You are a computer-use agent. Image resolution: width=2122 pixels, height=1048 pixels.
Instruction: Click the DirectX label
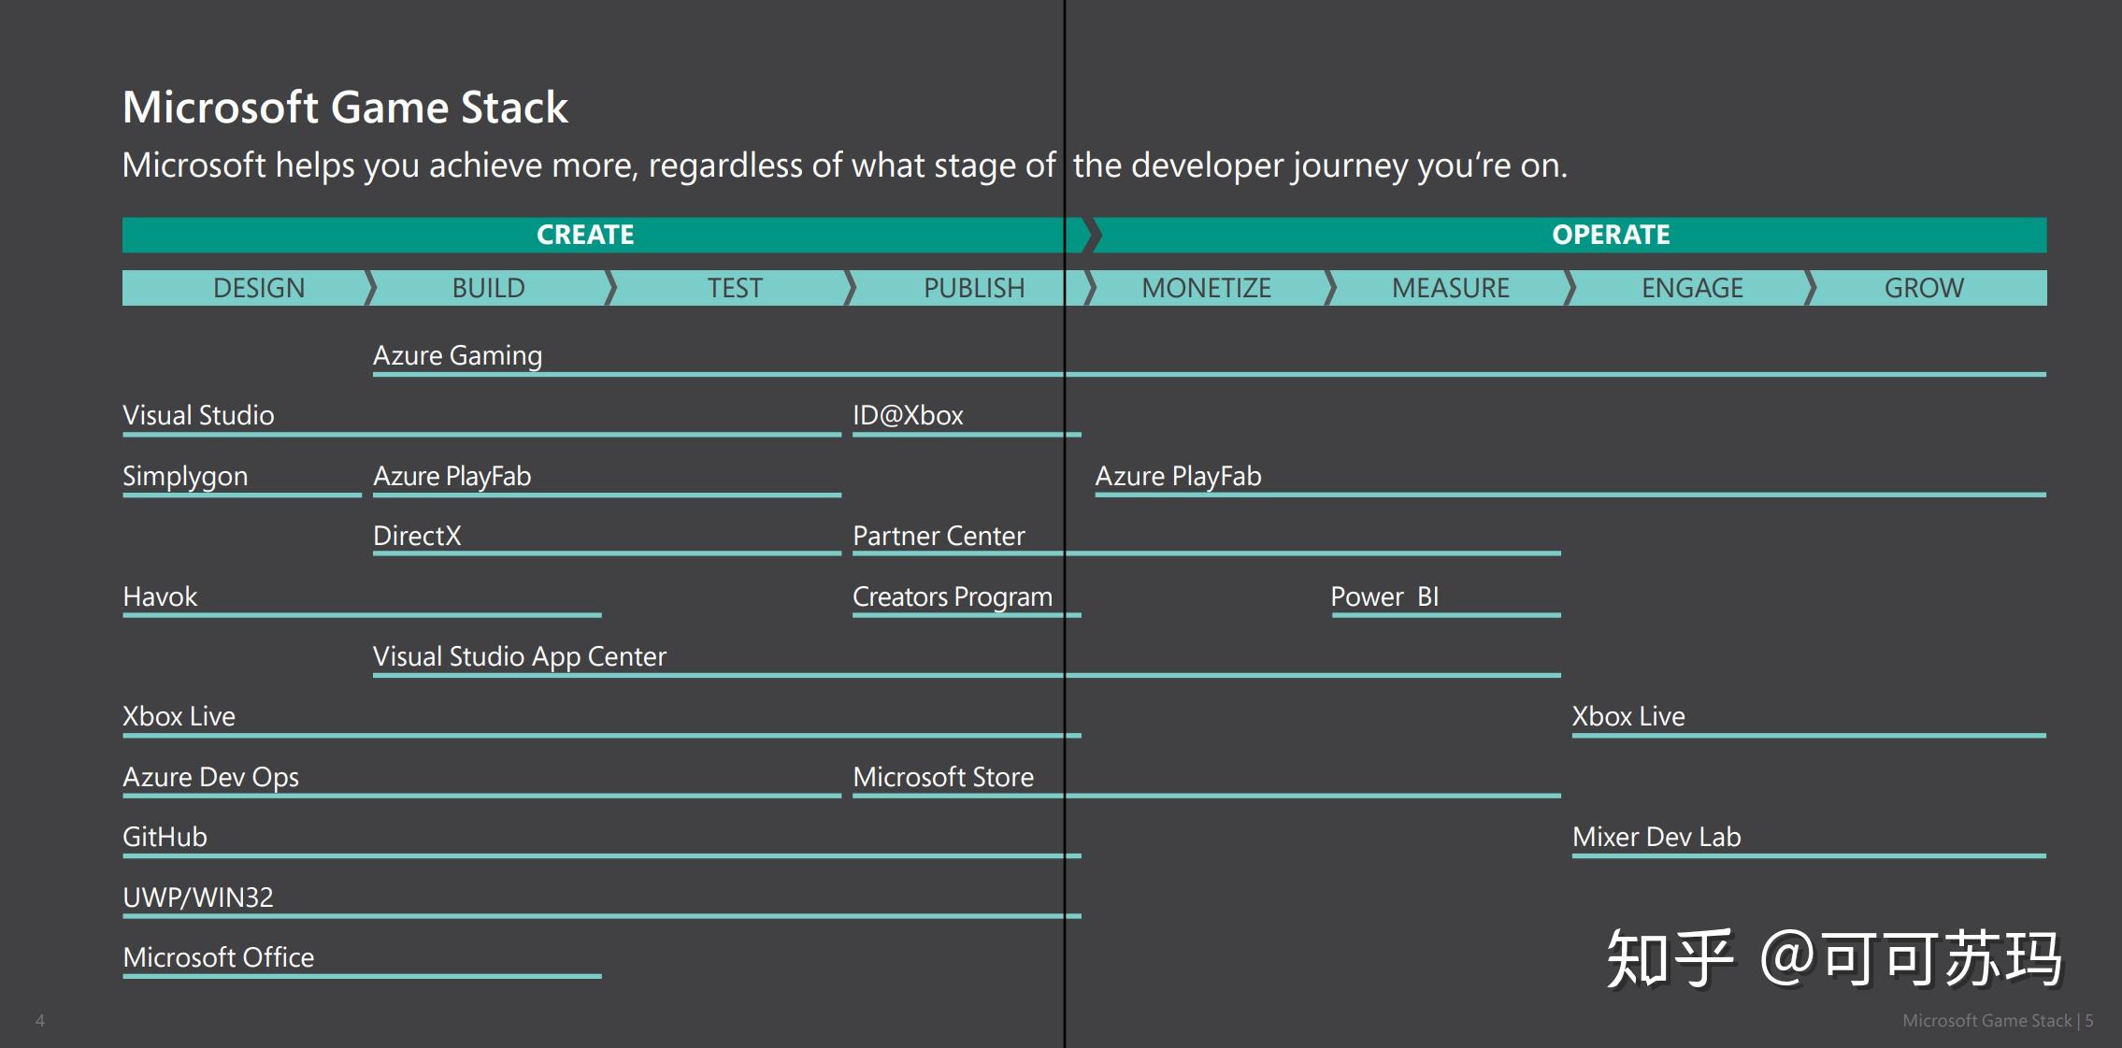[417, 536]
